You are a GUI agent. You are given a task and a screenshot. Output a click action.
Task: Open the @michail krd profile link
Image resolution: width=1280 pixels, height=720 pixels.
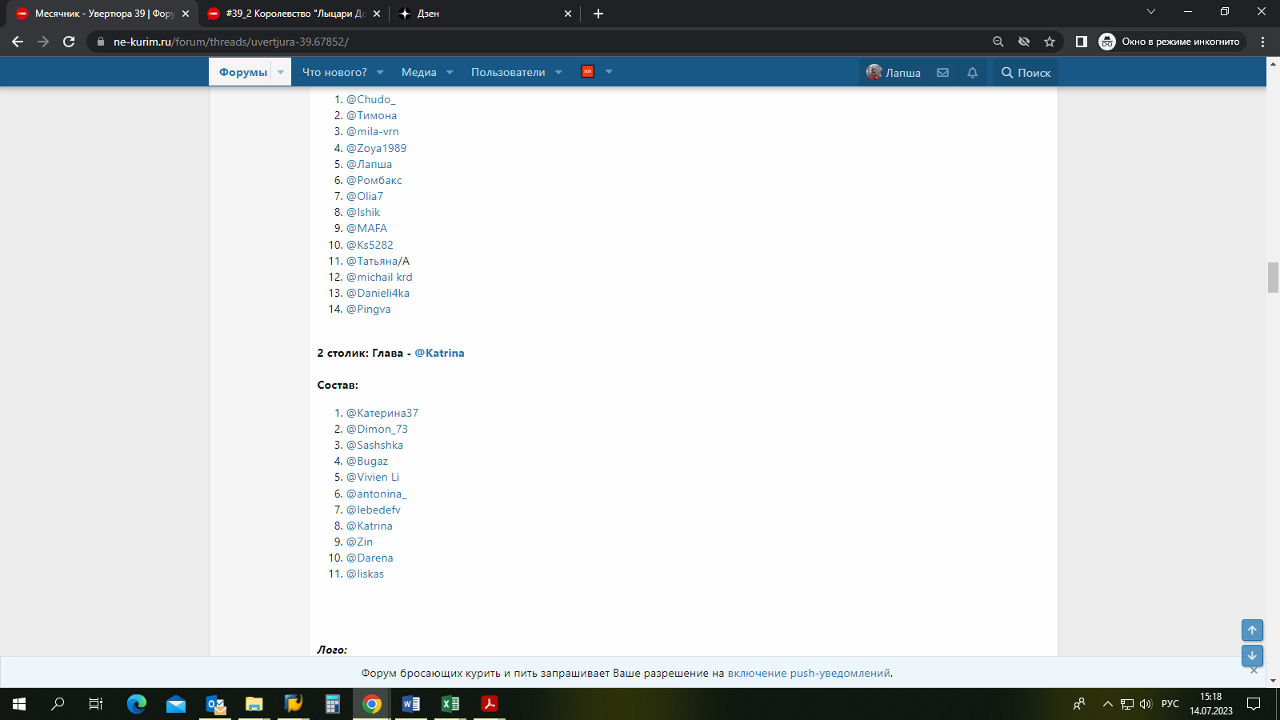tap(379, 277)
